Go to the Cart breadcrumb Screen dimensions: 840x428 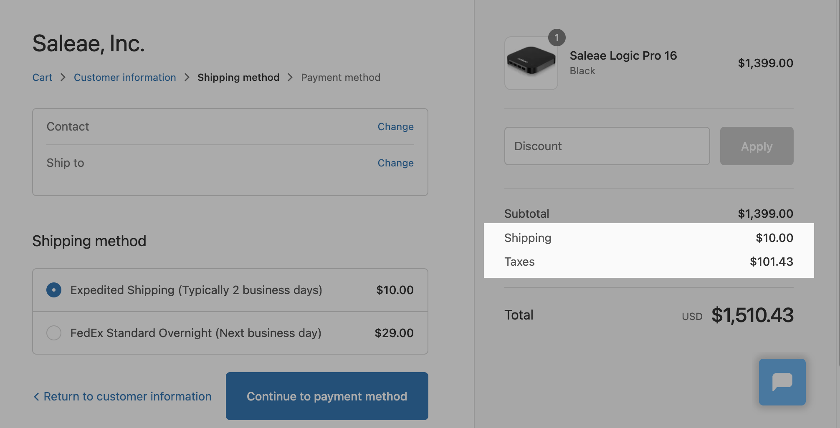click(42, 78)
